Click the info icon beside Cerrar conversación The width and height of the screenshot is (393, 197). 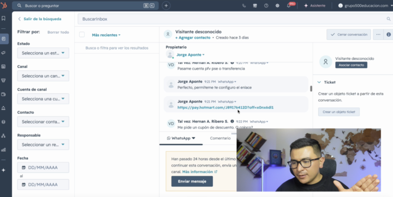tap(389, 34)
